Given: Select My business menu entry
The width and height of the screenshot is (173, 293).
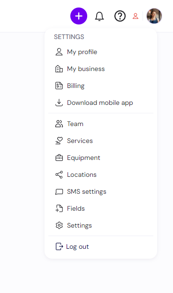Looking at the screenshot, I should 101,69.
